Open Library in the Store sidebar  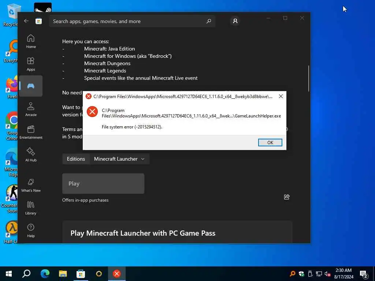[31, 208]
